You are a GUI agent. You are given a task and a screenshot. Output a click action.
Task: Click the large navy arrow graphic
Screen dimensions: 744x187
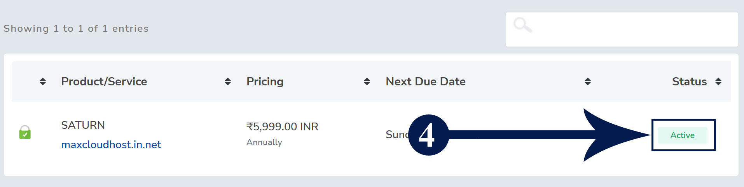(548, 135)
